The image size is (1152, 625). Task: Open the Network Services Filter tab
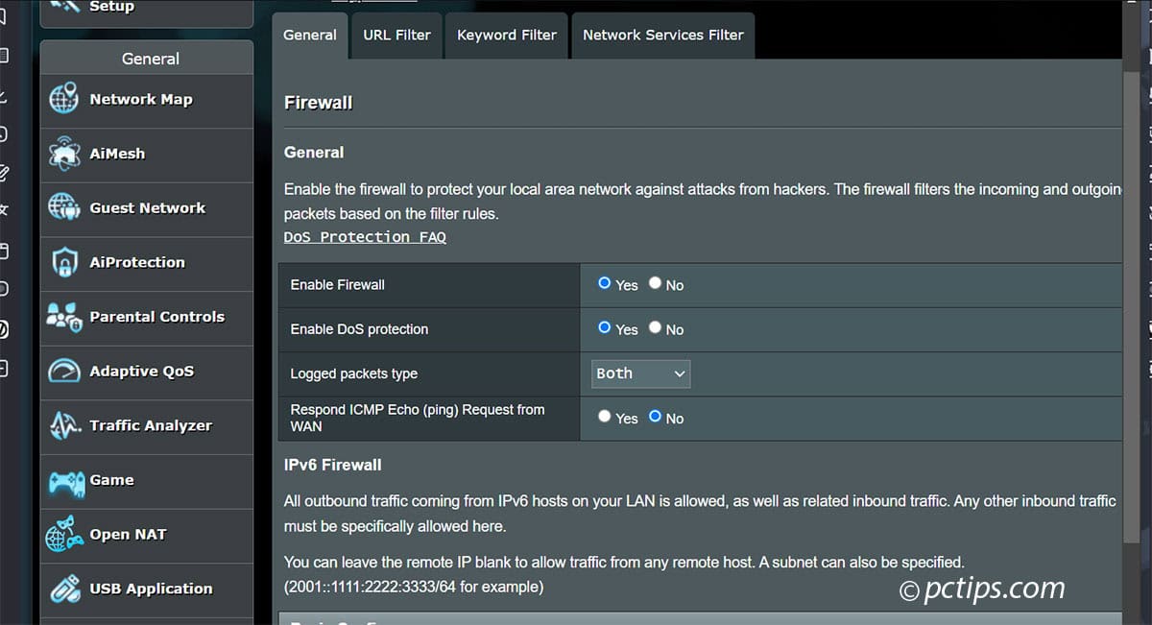click(662, 35)
